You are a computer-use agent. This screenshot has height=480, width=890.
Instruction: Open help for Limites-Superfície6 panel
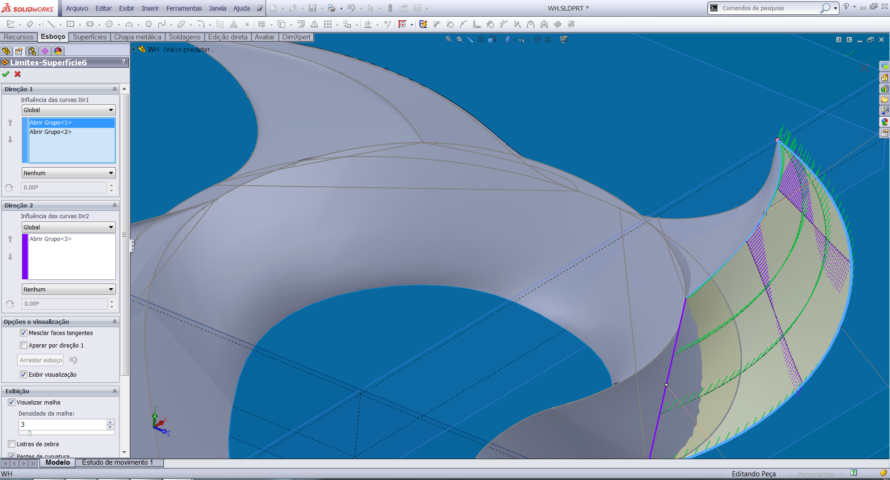click(x=123, y=62)
